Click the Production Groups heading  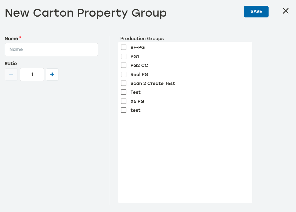pyautogui.click(x=142, y=38)
